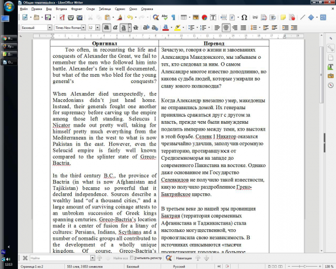336x269 pixels.
Task: Open the Формат menu
Action: (x=77, y=9)
